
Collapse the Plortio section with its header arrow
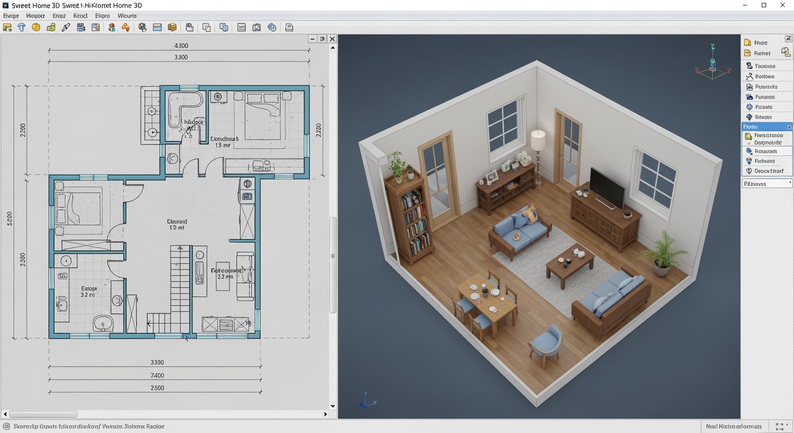(x=789, y=127)
